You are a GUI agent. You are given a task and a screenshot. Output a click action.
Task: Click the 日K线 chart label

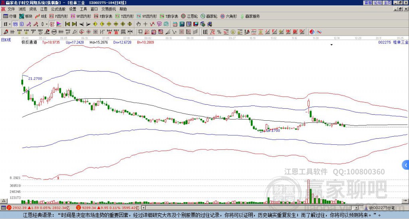click(x=6, y=40)
